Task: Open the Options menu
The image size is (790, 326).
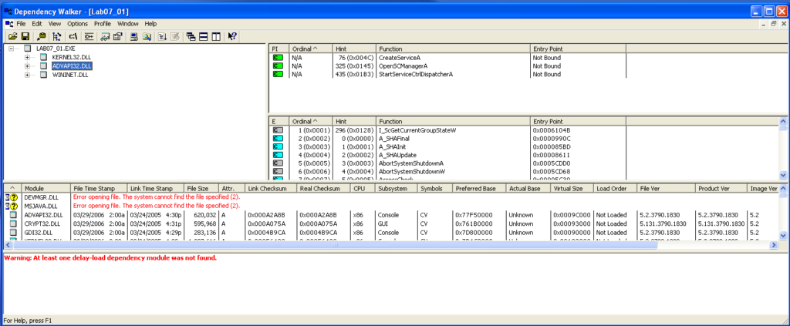Action: tap(78, 24)
